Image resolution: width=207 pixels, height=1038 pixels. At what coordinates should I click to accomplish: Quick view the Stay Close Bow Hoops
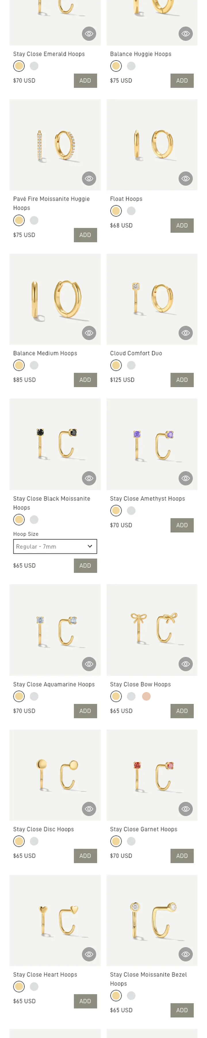[x=186, y=664]
